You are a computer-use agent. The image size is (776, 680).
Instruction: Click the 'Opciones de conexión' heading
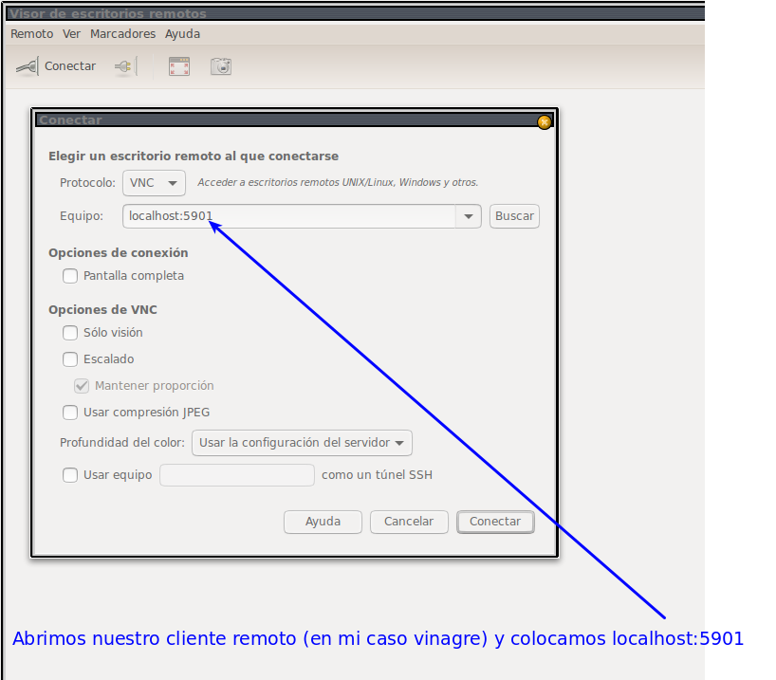point(119,253)
